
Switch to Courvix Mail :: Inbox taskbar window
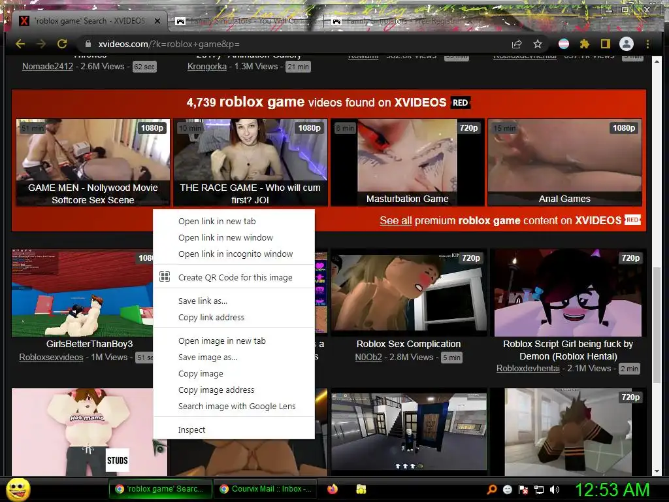(265, 489)
